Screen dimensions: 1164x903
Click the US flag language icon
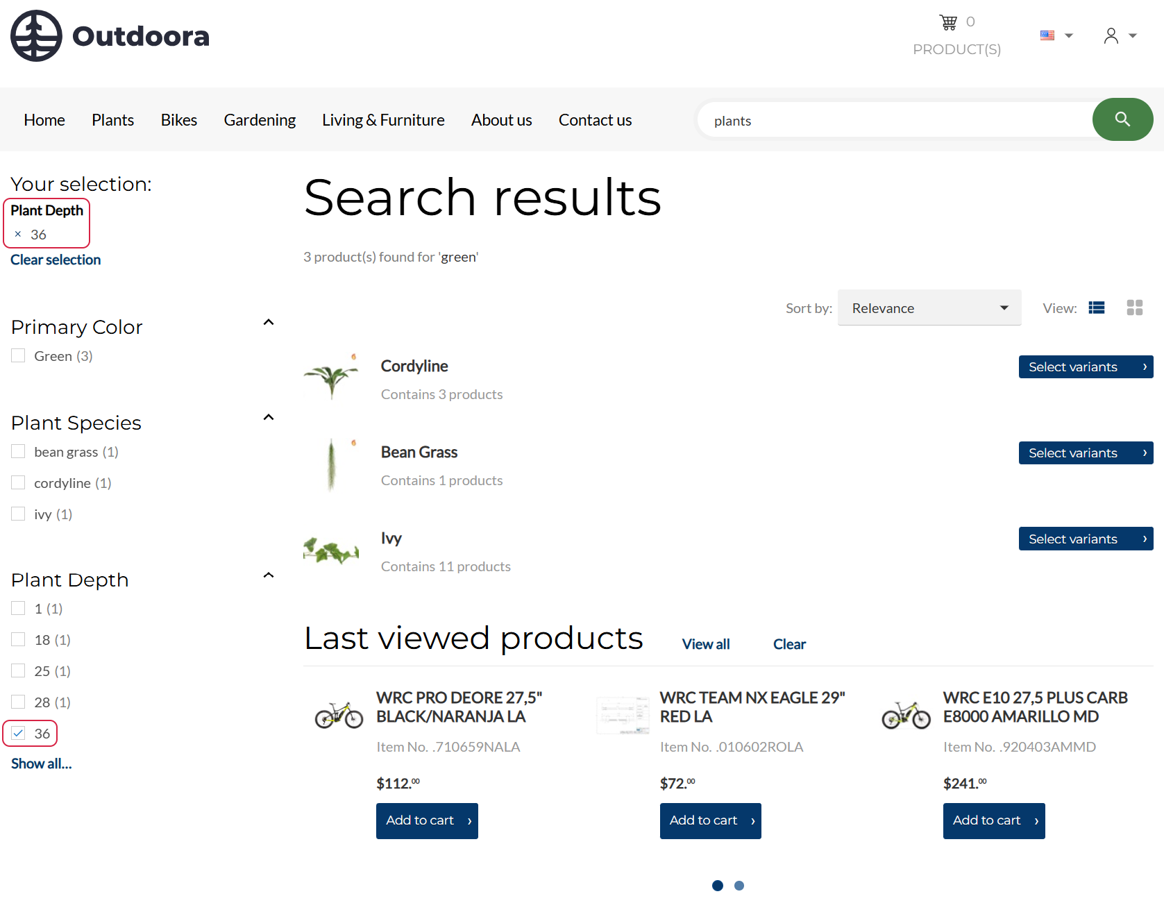(x=1047, y=35)
